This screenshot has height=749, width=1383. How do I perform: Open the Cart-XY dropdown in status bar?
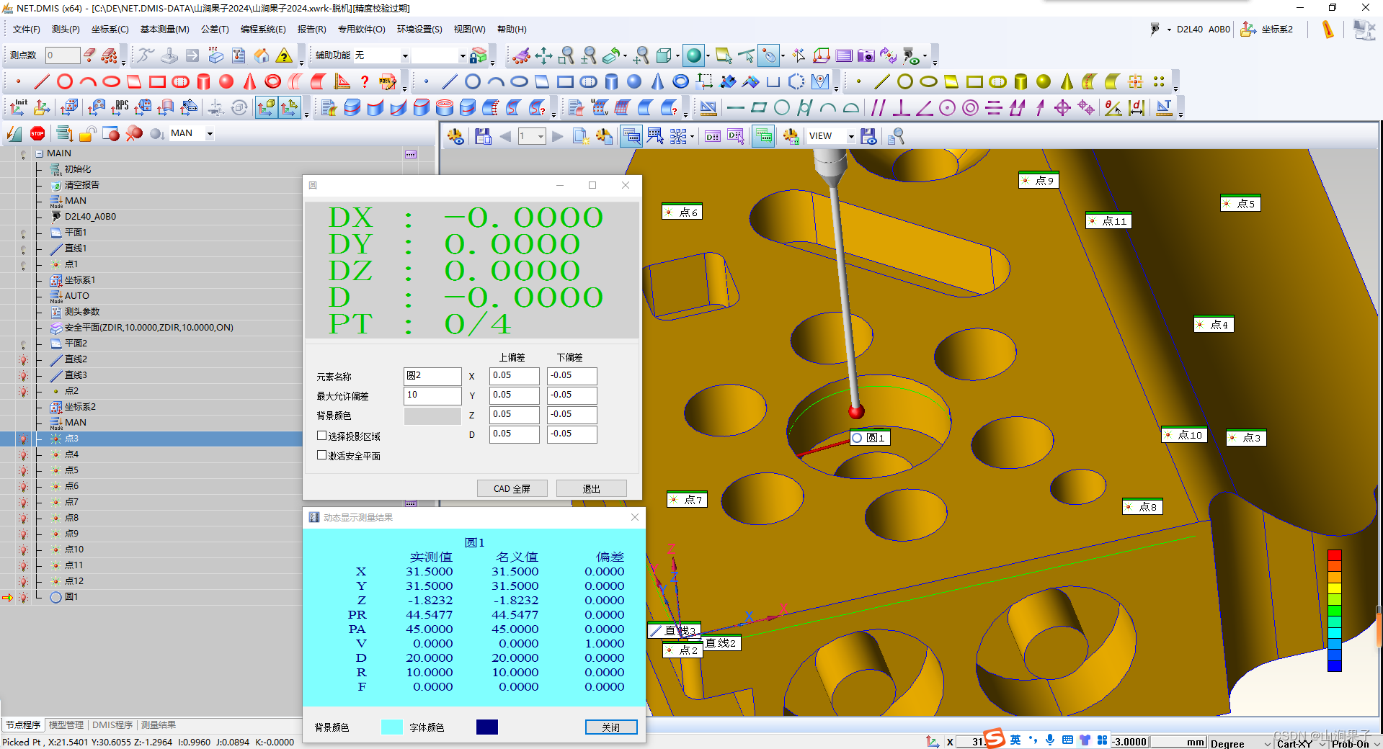coord(1322,743)
